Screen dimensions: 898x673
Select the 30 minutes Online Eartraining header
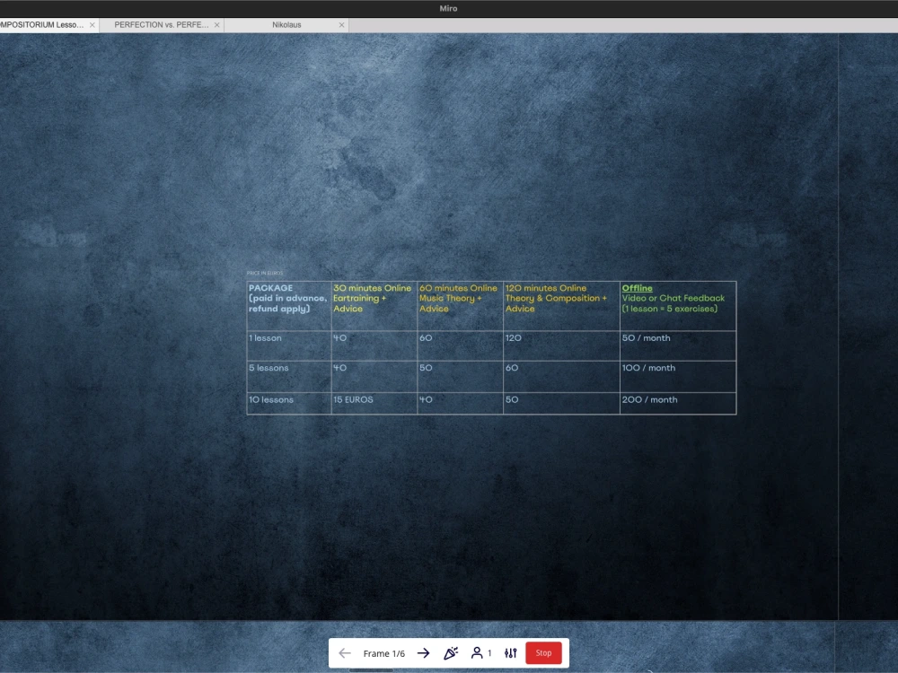tap(374, 306)
